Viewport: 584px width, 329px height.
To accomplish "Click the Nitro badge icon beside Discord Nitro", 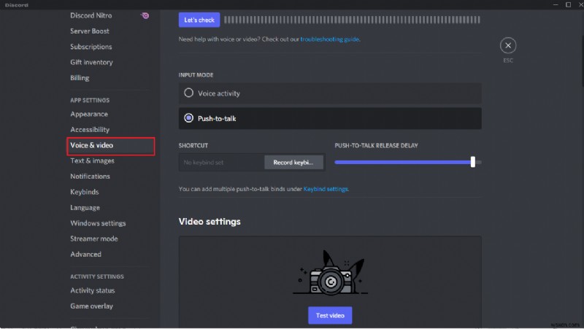I will point(145,15).
